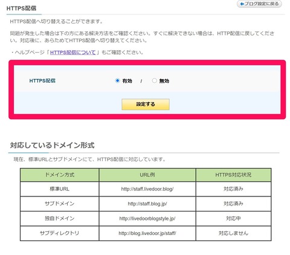Click the 対応済み status in サブドメイン row

233,204
